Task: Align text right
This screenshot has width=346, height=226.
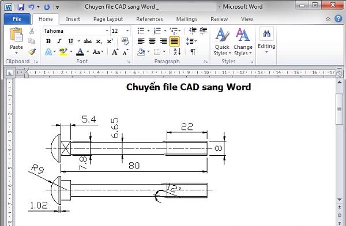Action: click(x=163, y=41)
